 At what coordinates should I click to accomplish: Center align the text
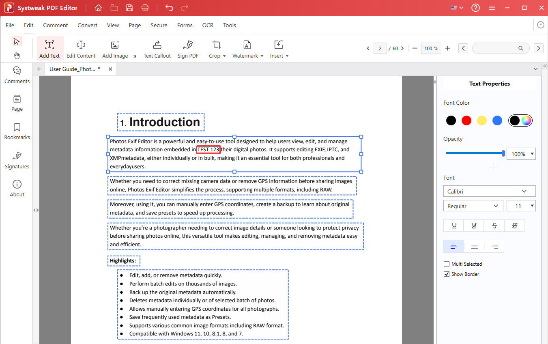474,246
